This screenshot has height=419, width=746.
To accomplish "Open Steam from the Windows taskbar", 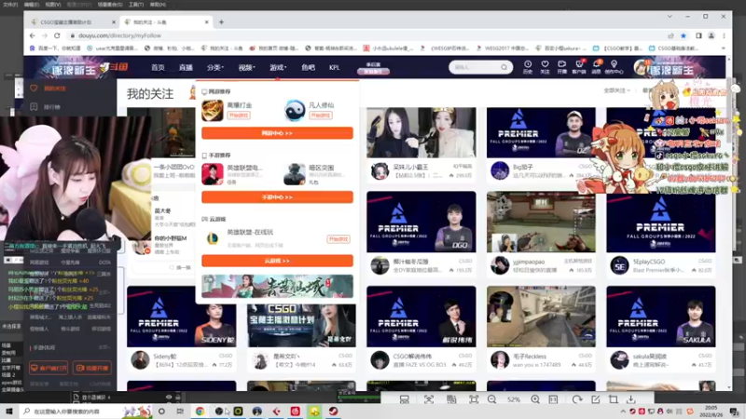I will tap(333, 411).
